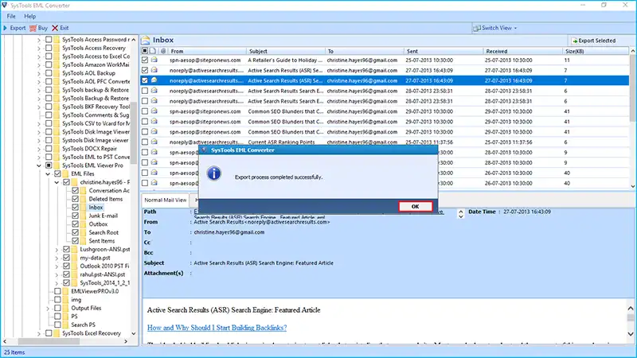Click the folder tree scroll up arrow
The width and height of the screenshot is (637, 358).
[x=134, y=40]
